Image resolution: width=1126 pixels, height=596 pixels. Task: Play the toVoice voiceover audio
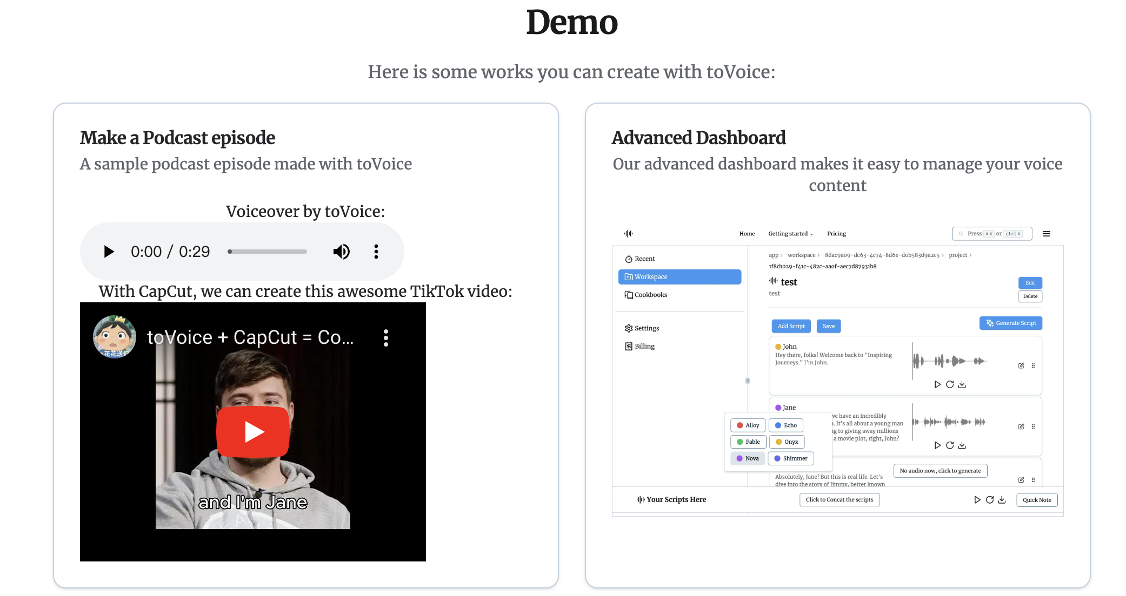tap(109, 252)
